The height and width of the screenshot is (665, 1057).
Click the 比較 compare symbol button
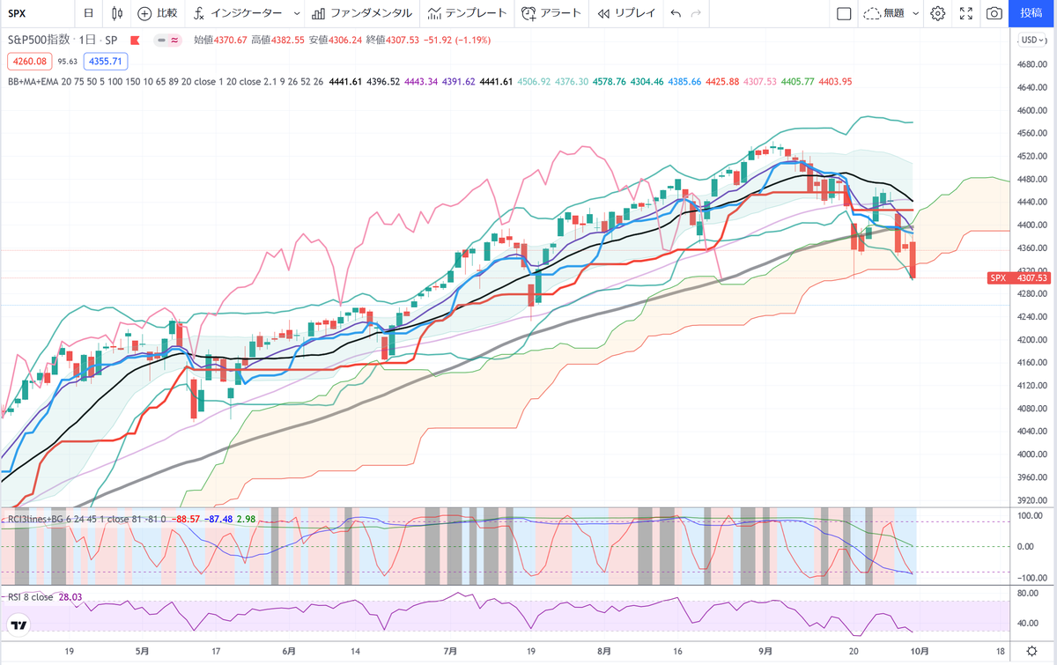point(158,13)
